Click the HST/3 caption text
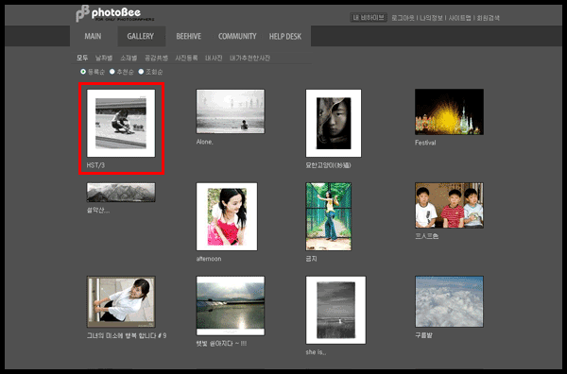 [95, 165]
